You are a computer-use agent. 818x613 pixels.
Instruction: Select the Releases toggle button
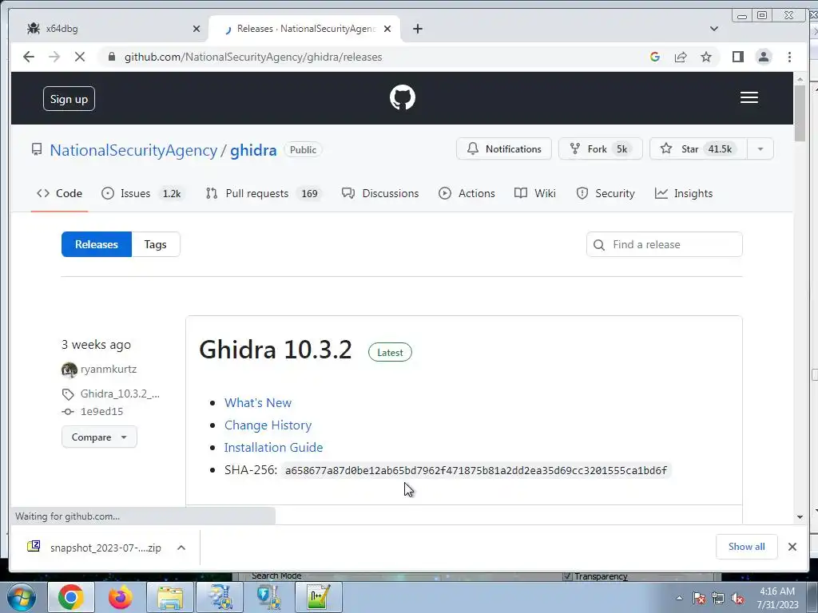(97, 244)
